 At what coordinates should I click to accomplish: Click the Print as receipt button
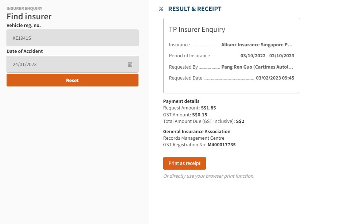tap(184, 163)
